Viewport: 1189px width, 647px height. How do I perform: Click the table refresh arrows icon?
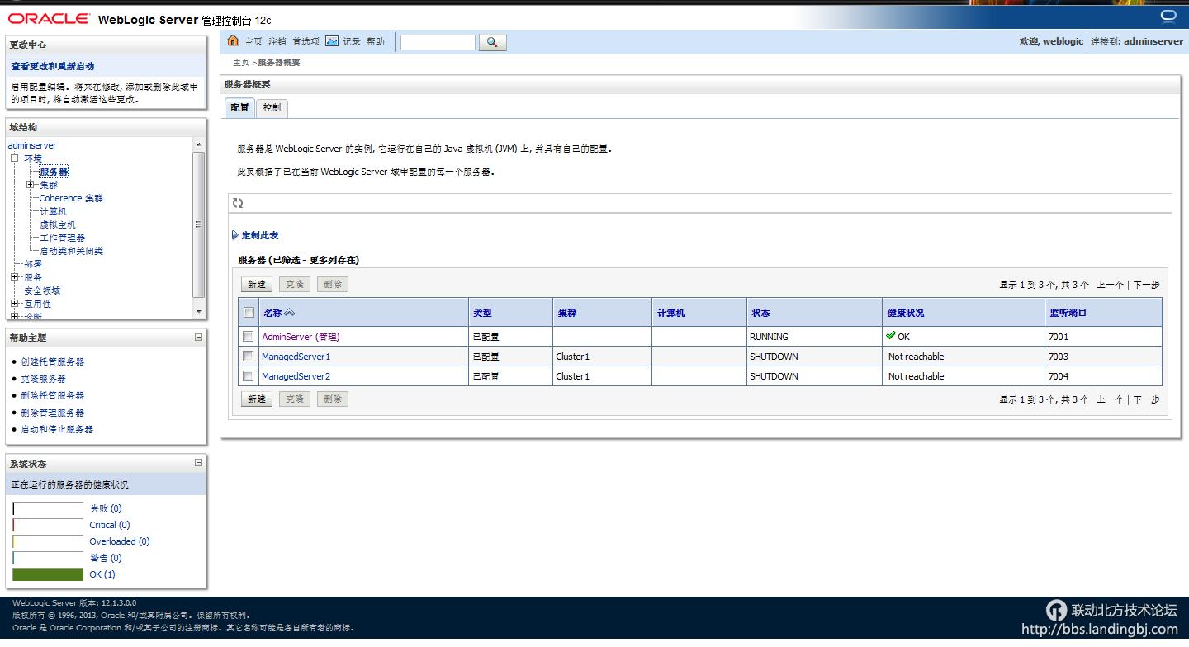(238, 203)
